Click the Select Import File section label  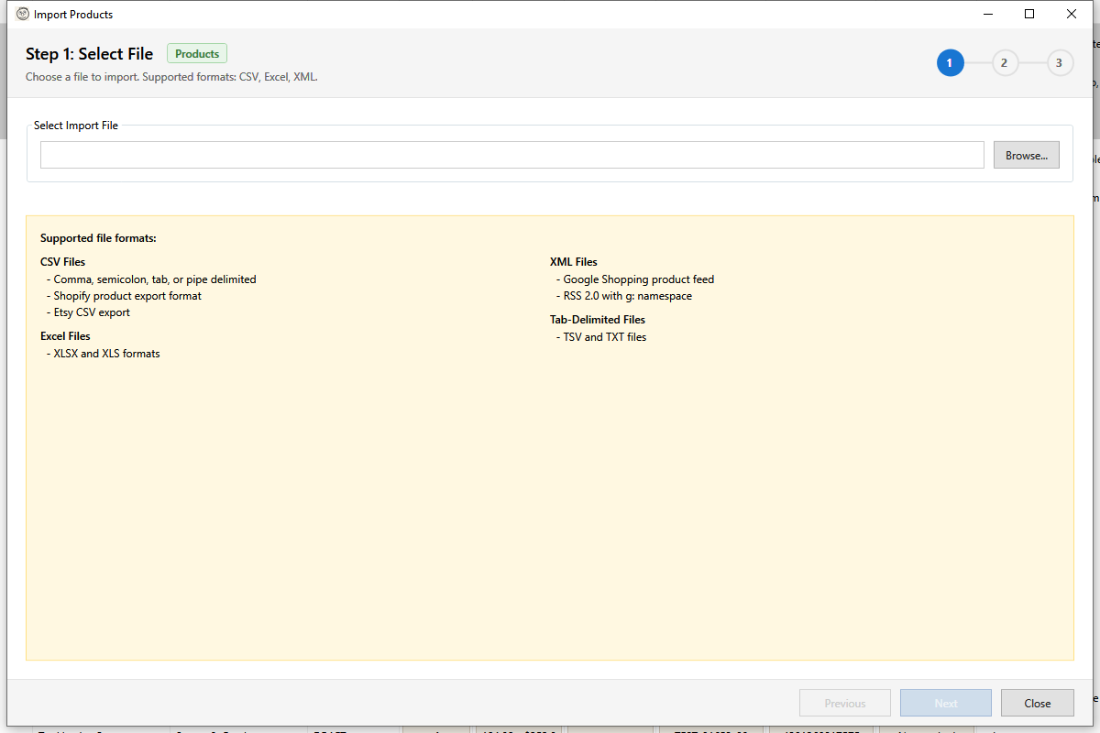pos(76,125)
